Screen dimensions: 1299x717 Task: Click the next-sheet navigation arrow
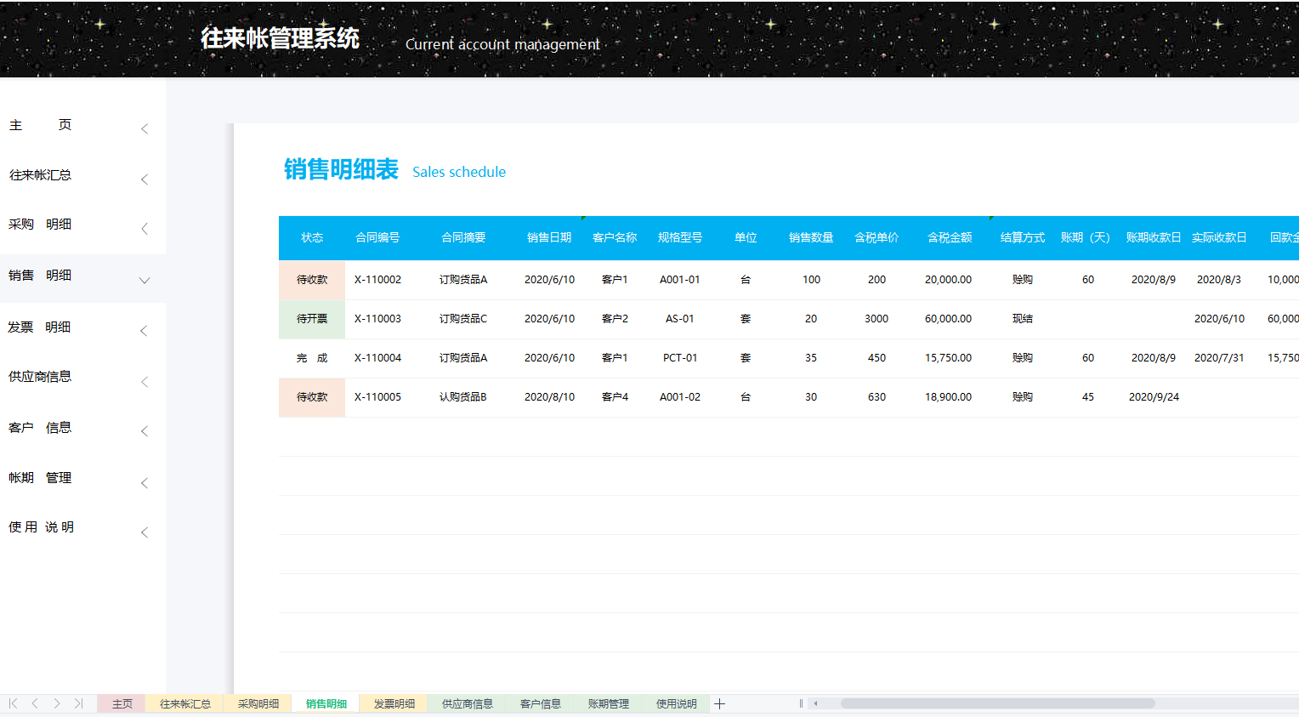click(x=56, y=703)
